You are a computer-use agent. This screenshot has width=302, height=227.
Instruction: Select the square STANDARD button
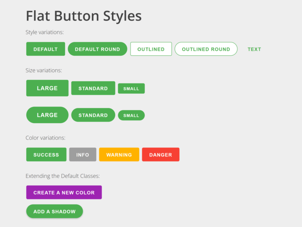tap(93, 88)
